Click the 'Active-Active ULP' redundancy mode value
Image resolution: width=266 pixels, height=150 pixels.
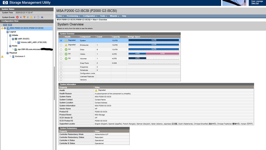click(101, 135)
